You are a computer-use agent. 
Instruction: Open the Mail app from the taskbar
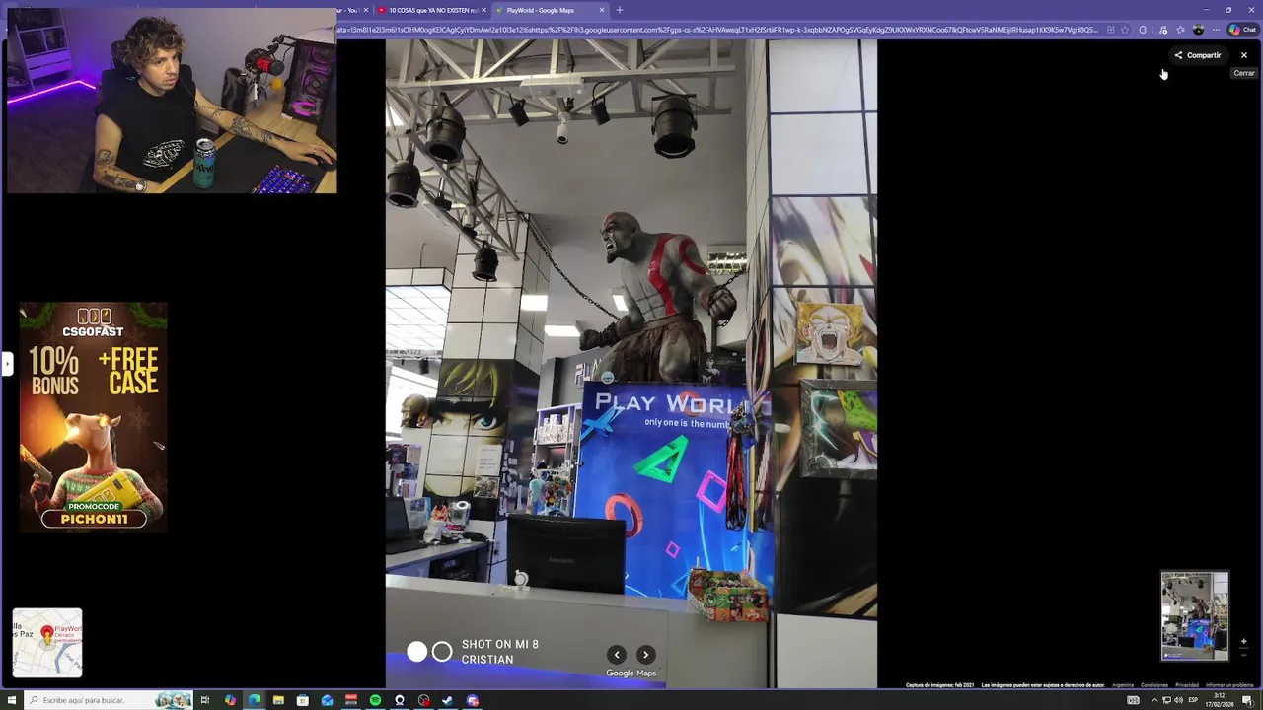click(327, 700)
